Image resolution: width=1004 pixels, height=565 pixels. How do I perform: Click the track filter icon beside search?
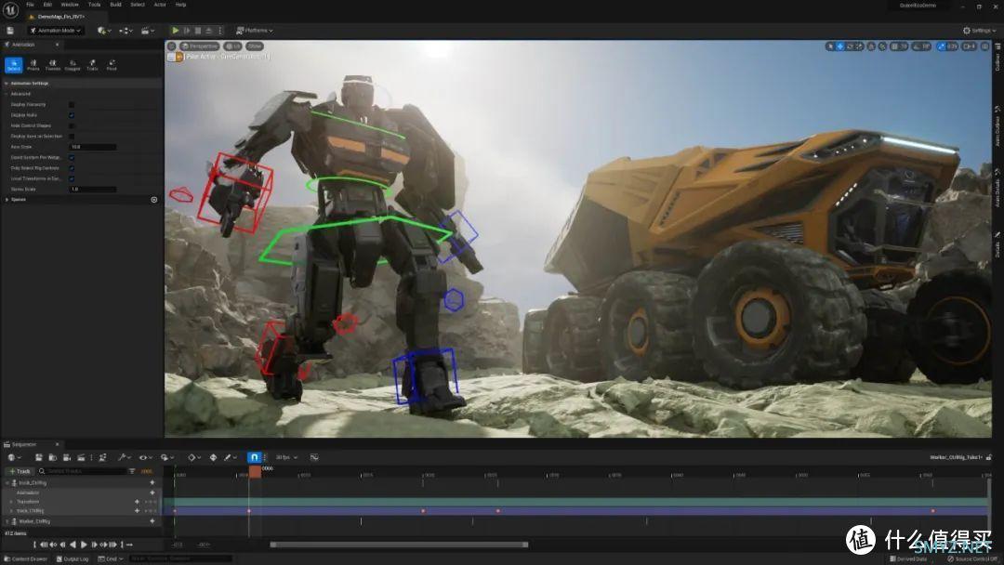pos(132,471)
